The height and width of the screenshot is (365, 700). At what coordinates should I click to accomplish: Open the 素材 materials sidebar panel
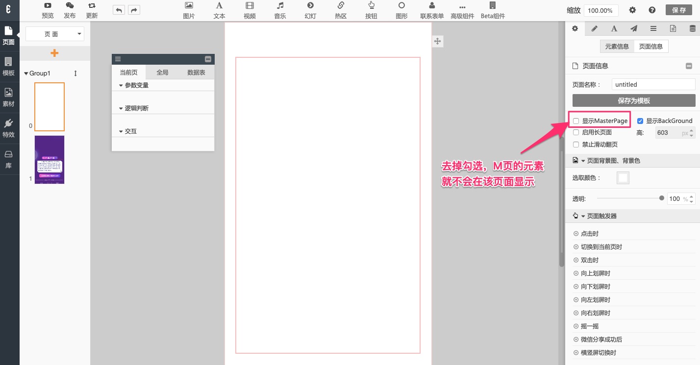pos(9,97)
